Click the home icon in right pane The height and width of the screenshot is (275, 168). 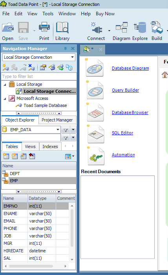tap(164, 75)
